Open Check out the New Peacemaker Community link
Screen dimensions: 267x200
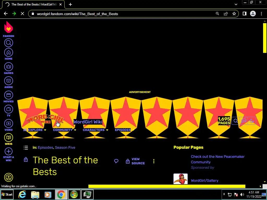(218, 159)
